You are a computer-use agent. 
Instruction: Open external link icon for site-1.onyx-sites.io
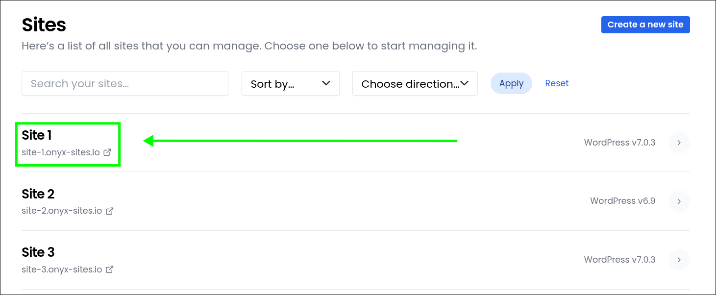(x=107, y=152)
